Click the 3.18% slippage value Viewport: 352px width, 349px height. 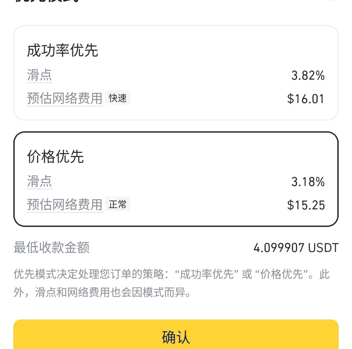pyautogui.click(x=308, y=182)
